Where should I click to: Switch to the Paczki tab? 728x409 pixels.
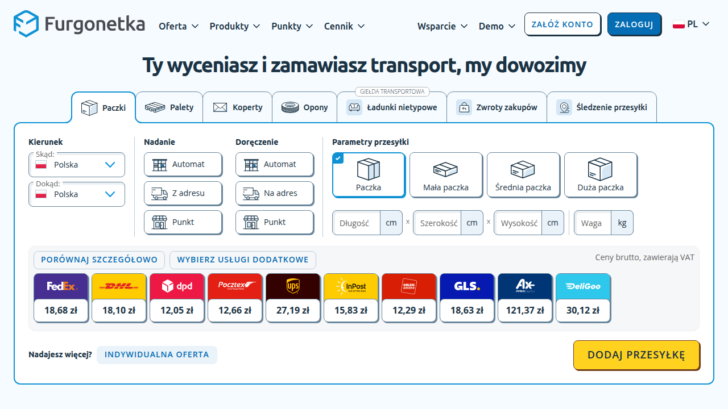104,107
